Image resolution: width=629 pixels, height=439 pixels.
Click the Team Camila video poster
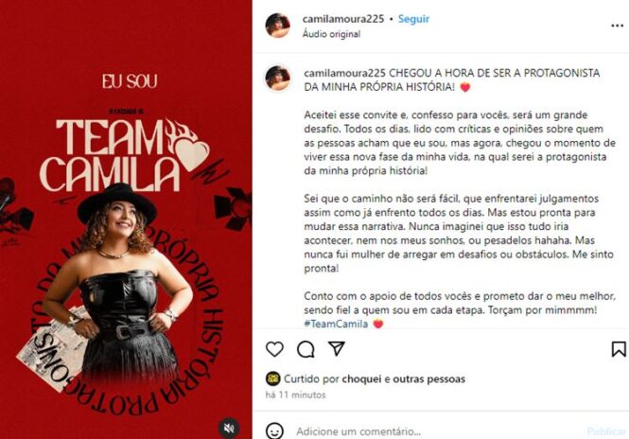click(x=126, y=219)
